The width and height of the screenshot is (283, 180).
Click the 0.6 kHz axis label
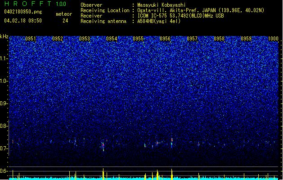pyautogui.click(x=4, y=171)
